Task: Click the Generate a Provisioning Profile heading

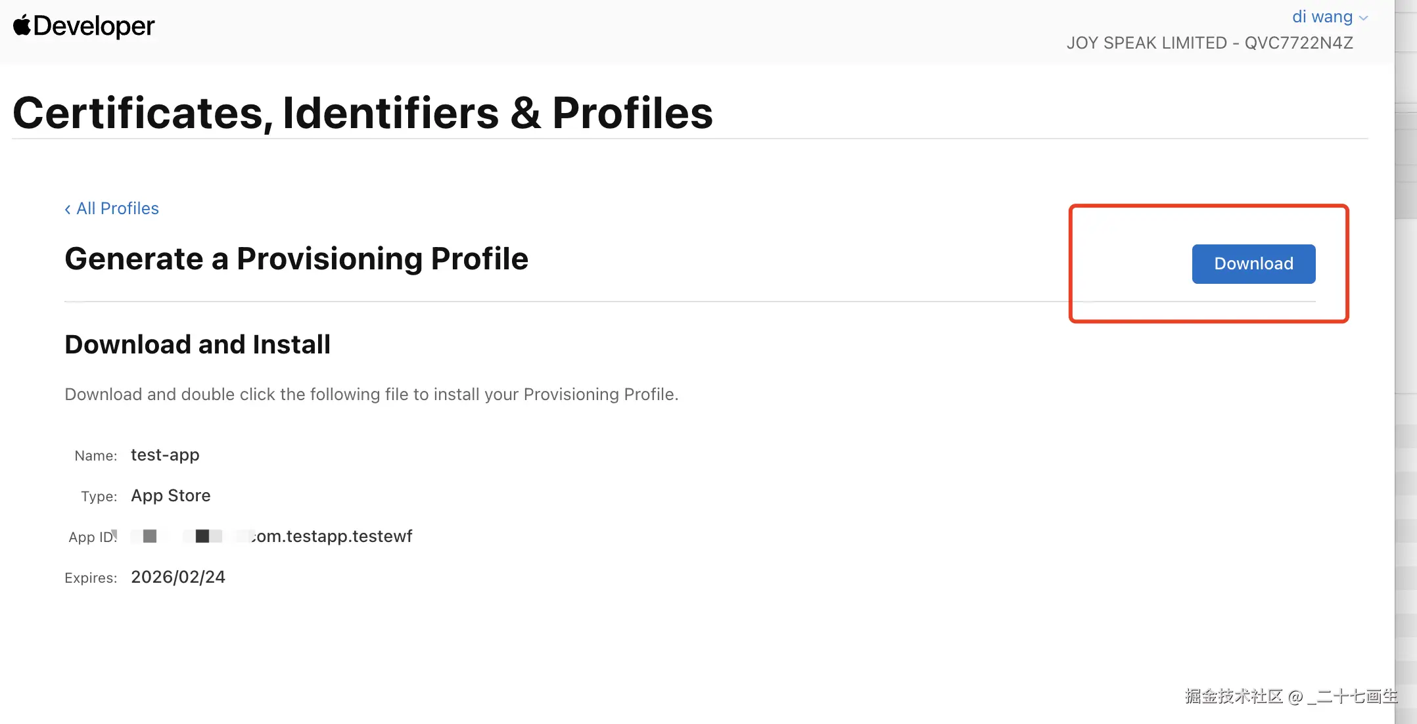Action: pos(296,259)
